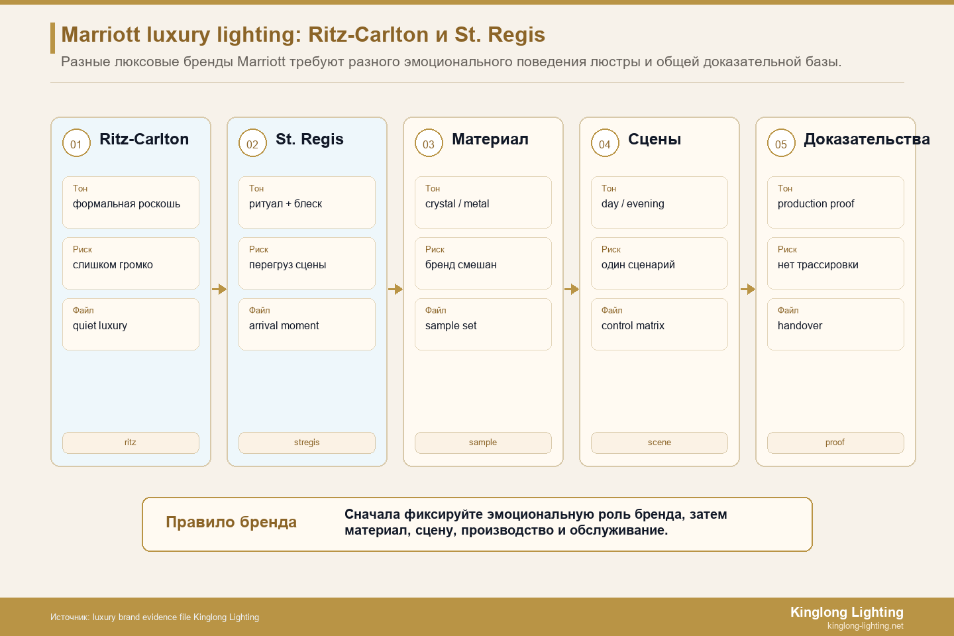Image resolution: width=954 pixels, height=636 pixels.
Task: Click the proof tag button
Action: (x=835, y=443)
